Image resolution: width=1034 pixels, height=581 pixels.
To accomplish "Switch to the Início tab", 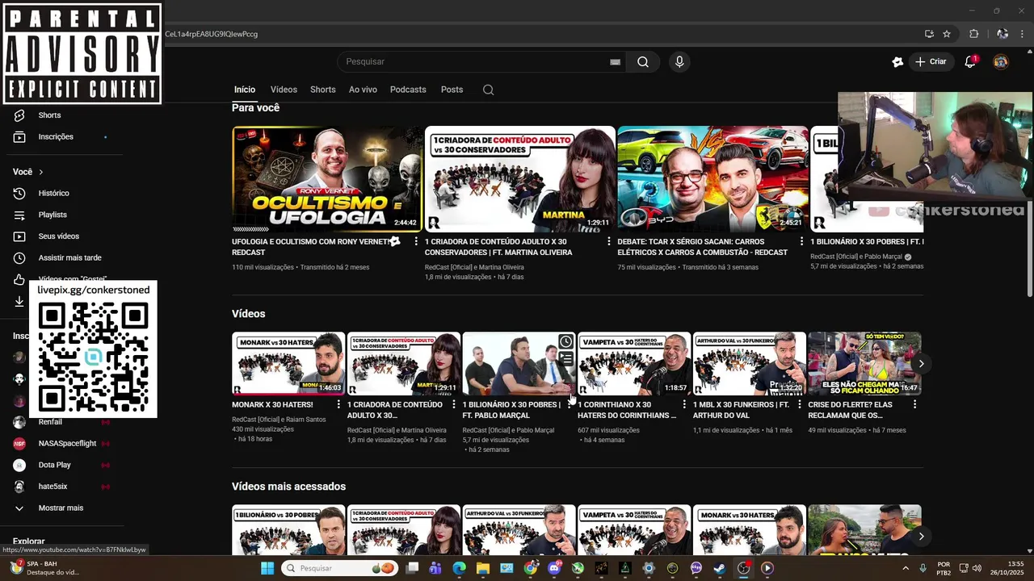I will (245, 90).
